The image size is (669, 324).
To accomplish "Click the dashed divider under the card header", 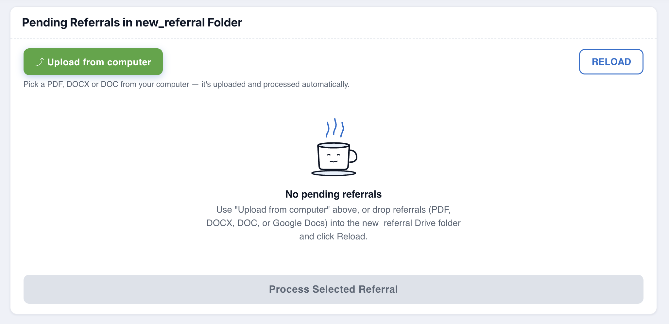I will coord(334,38).
